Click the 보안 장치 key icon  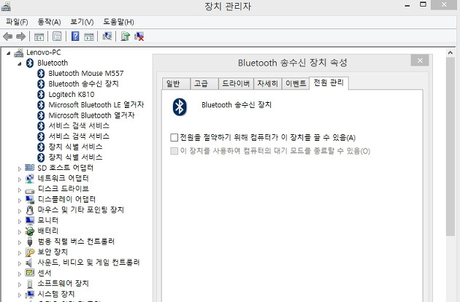pos(30,252)
